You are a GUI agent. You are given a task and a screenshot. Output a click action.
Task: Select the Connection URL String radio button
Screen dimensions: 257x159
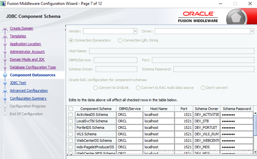[120, 40]
